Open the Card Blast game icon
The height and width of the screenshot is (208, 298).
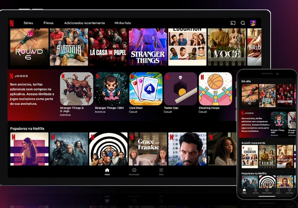pos(146,89)
